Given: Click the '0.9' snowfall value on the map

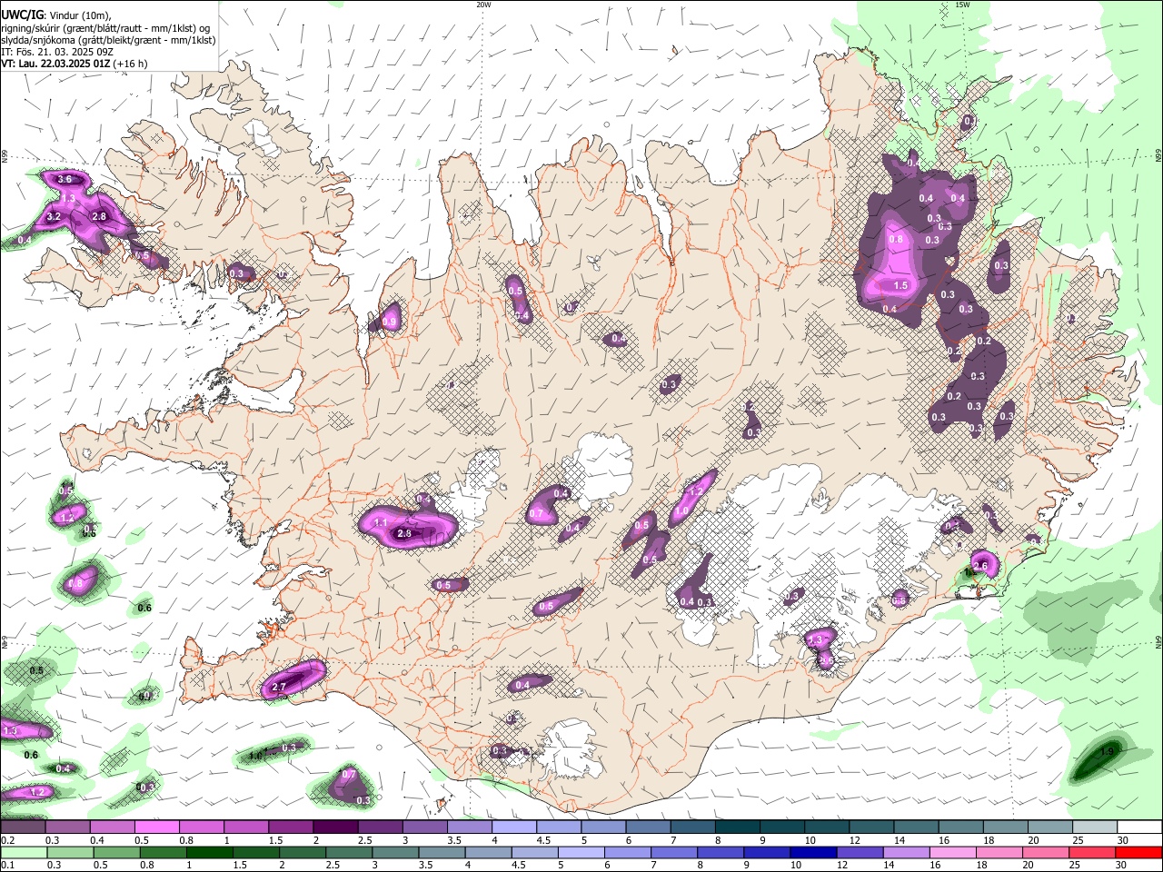Looking at the screenshot, I should (x=390, y=322).
